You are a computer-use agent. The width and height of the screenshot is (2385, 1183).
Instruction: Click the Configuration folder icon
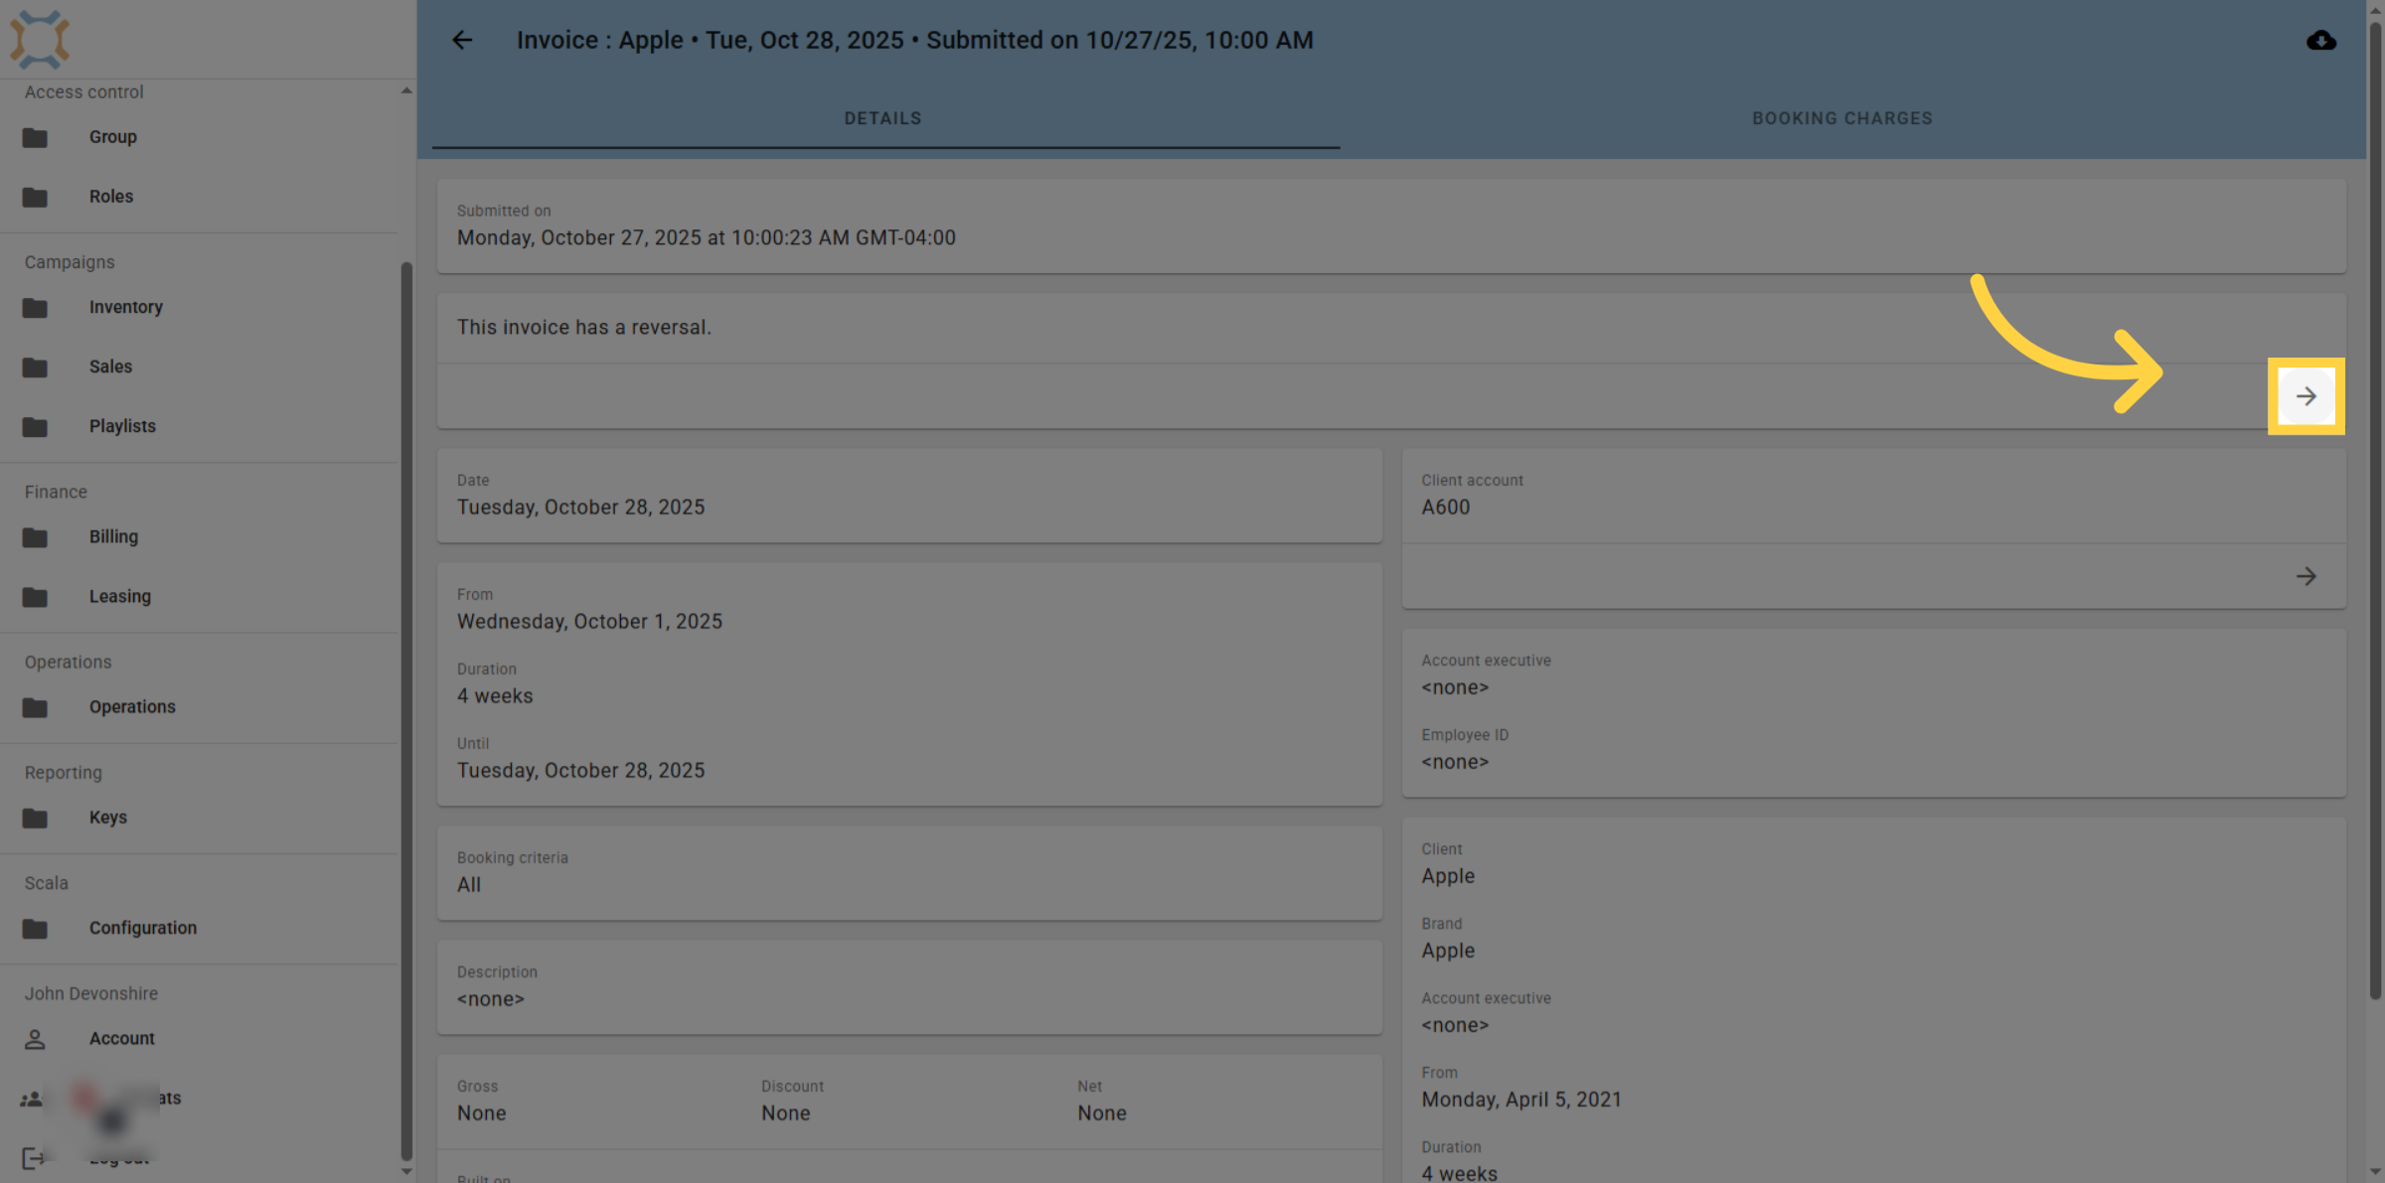point(35,929)
